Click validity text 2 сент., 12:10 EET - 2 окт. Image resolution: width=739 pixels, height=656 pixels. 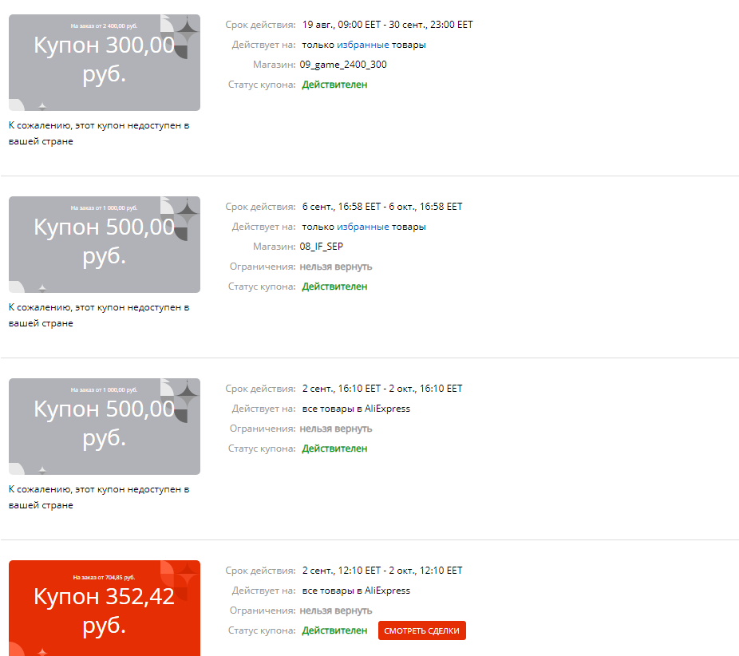[382, 571]
